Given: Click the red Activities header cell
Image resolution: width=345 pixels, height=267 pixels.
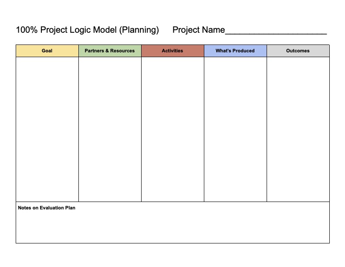Looking at the screenshot, I should tap(172, 51).
